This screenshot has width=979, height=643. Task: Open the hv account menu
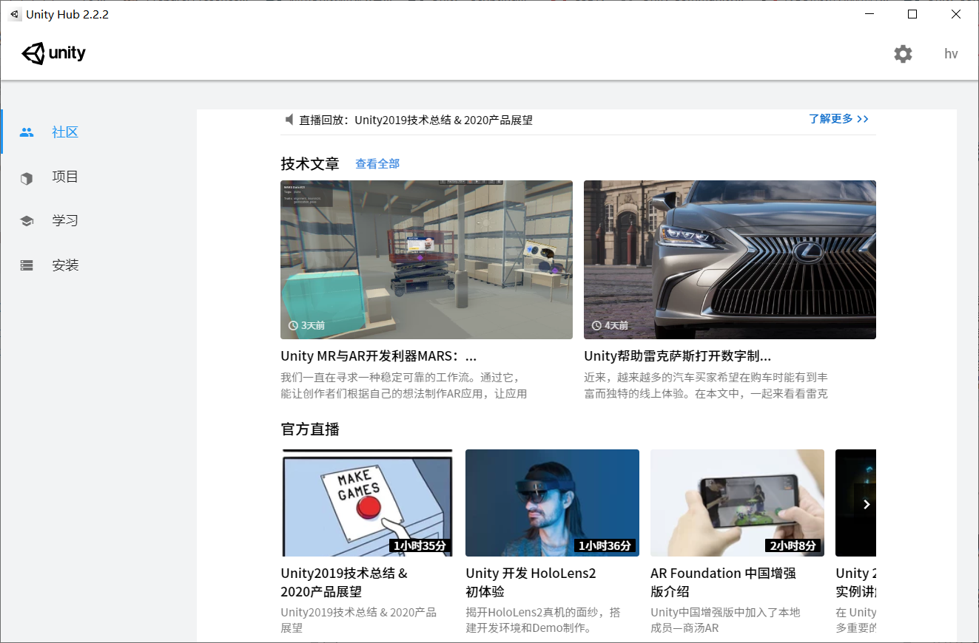point(950,53)
